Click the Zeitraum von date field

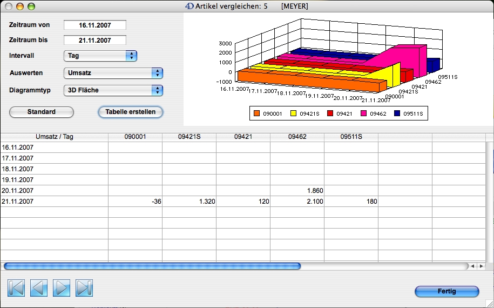pyautogui.click(x=94, y=25)
